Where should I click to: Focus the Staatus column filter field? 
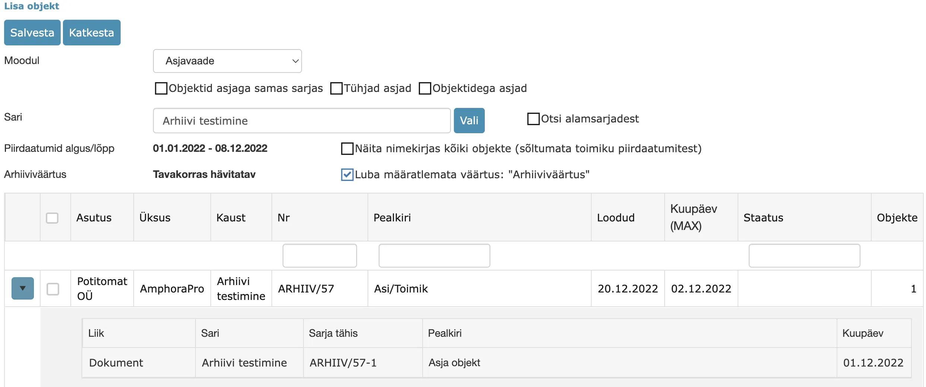804,256
